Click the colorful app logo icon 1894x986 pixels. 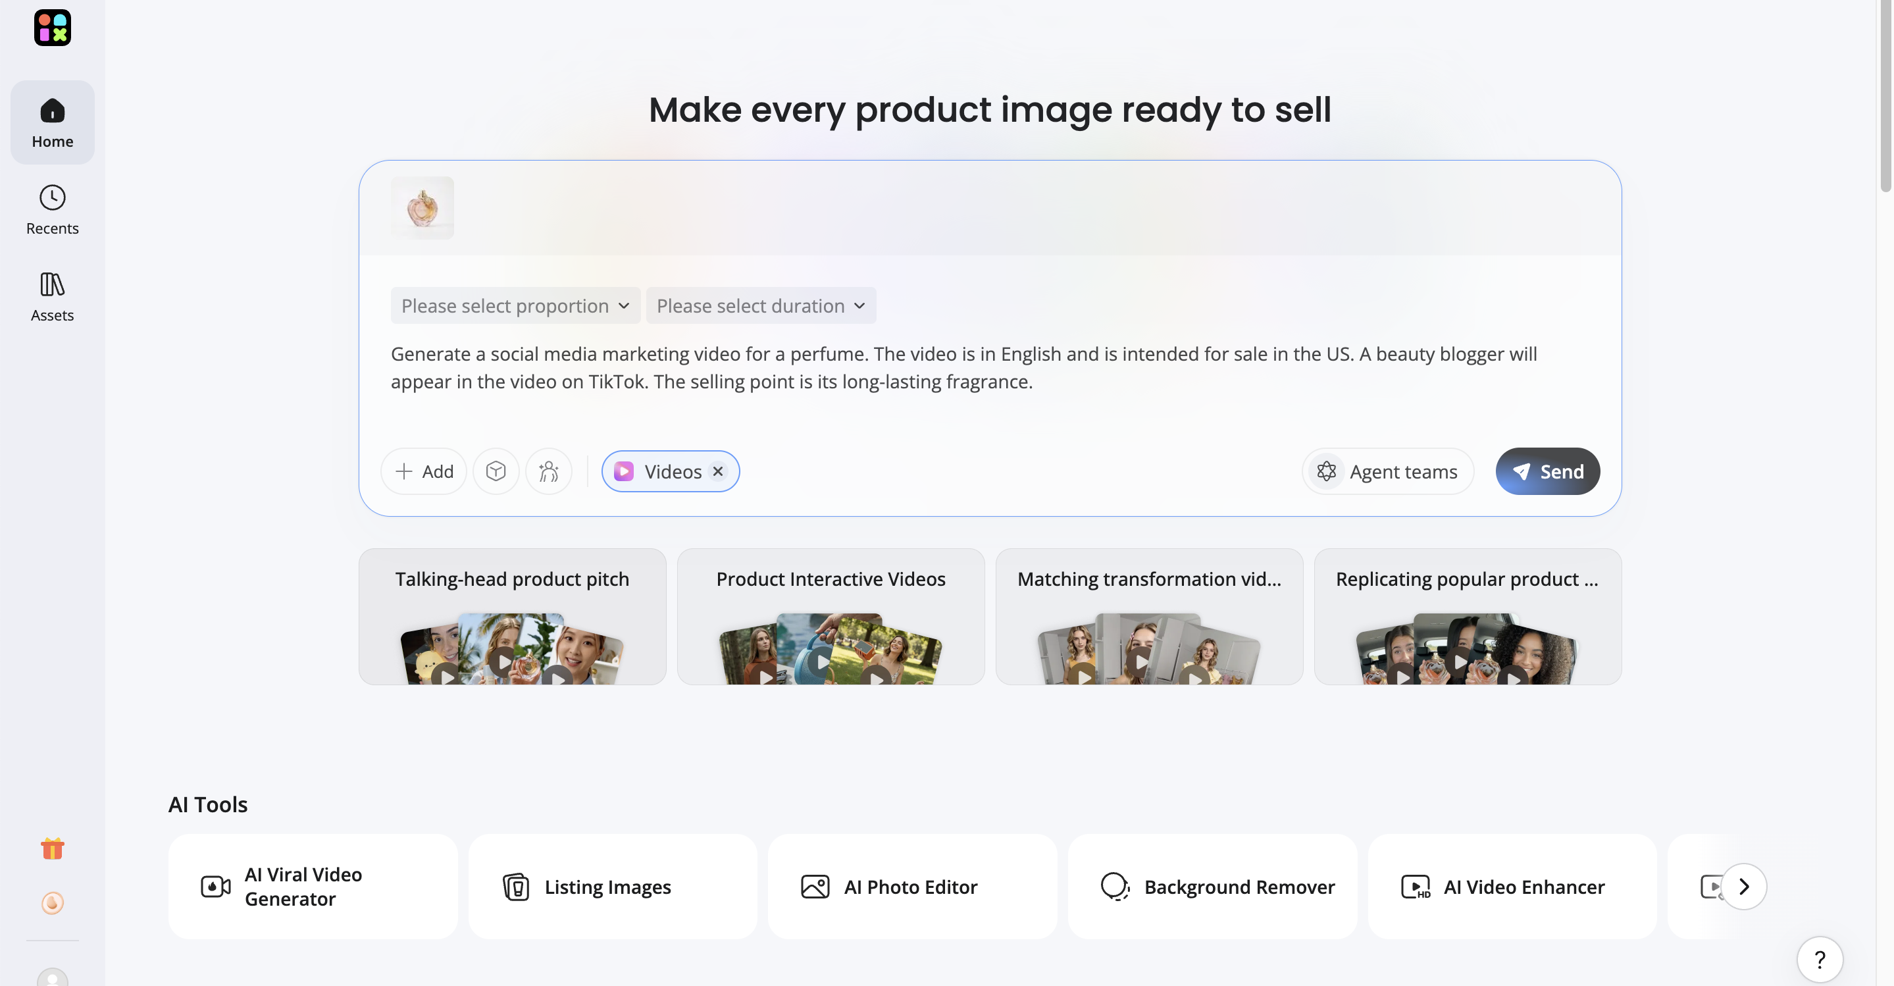point(52,28)
